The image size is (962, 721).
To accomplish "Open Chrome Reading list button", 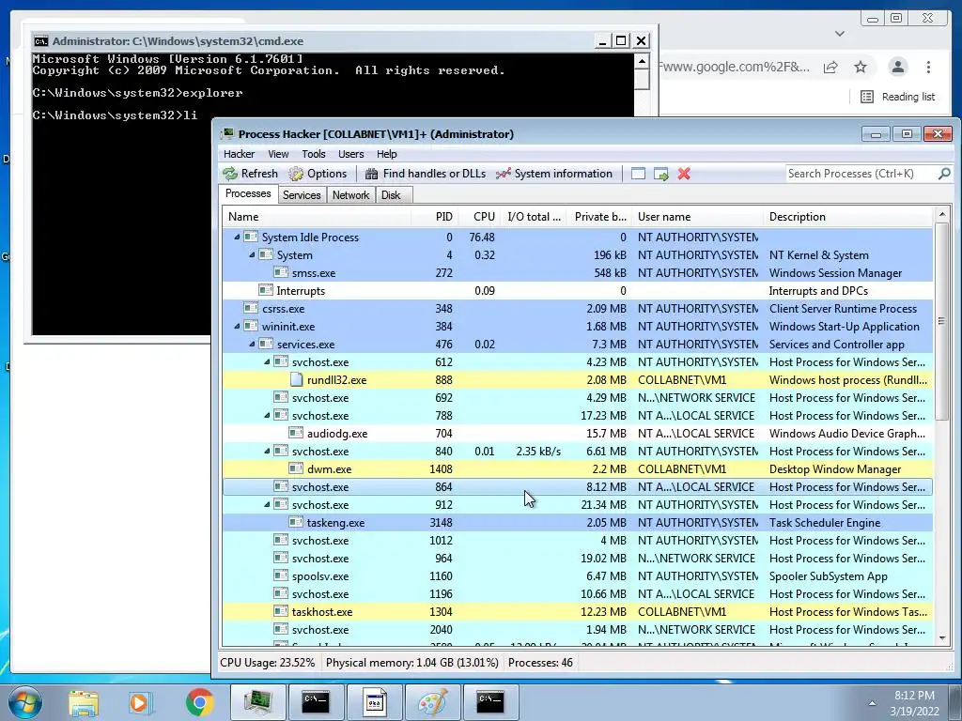I will pos(897,97).
